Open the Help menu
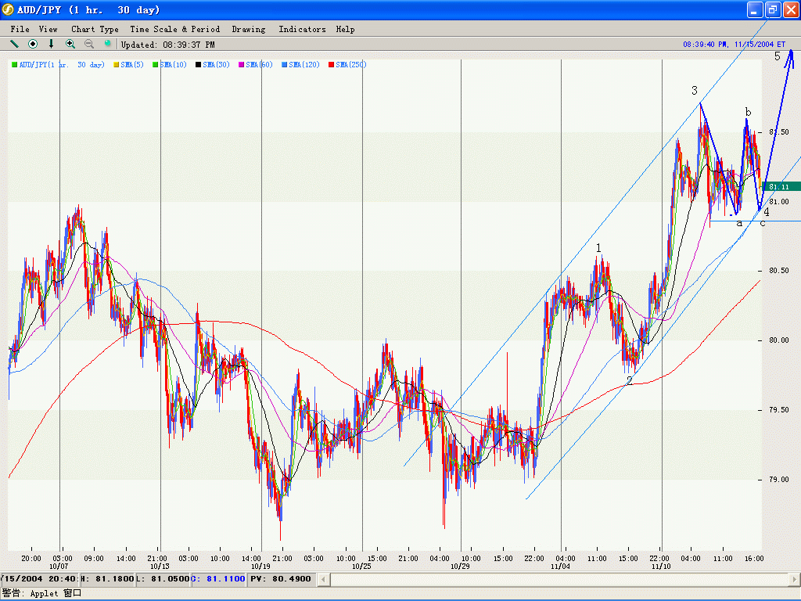The height and width of the screenshot is (601, 801). click(x=345, y=29)
